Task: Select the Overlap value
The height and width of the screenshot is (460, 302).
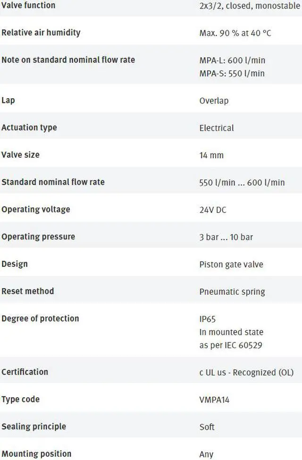Action: (x=214, y=101)
